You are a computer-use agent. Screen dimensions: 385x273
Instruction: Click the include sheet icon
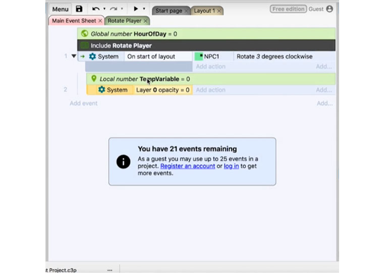(84, 45)
